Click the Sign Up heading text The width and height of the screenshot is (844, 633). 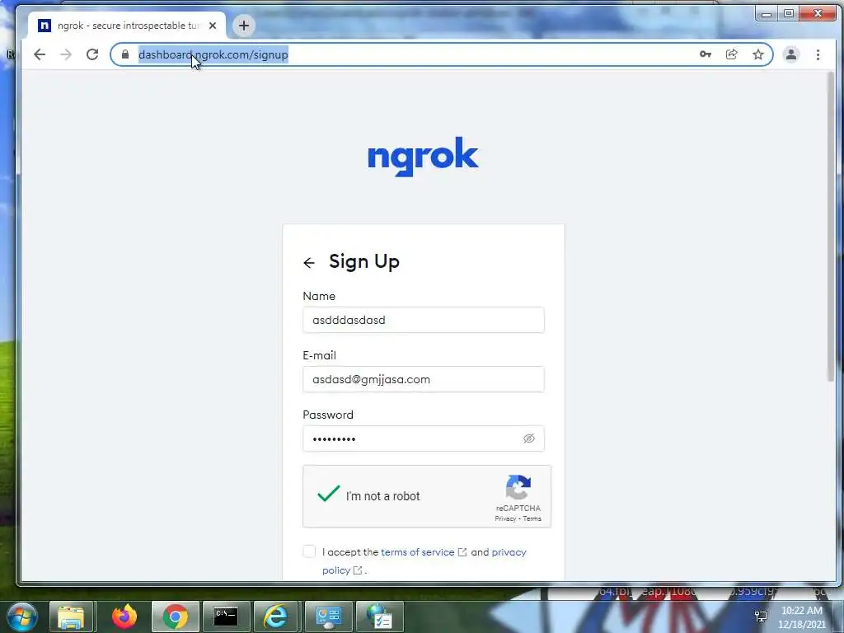click(x=364, y=261)
